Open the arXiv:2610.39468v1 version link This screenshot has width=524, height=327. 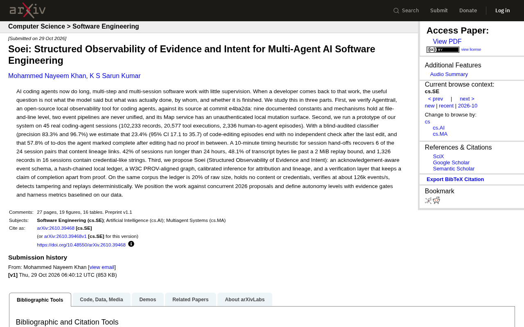pos(65,236)
